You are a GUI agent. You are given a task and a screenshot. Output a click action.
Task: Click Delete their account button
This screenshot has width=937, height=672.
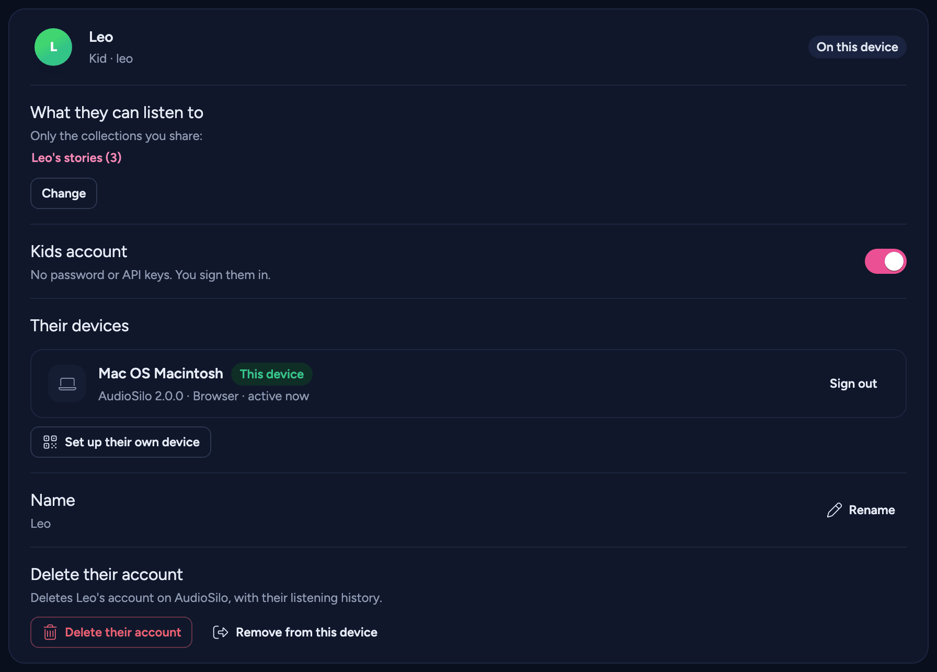(111, 632)
